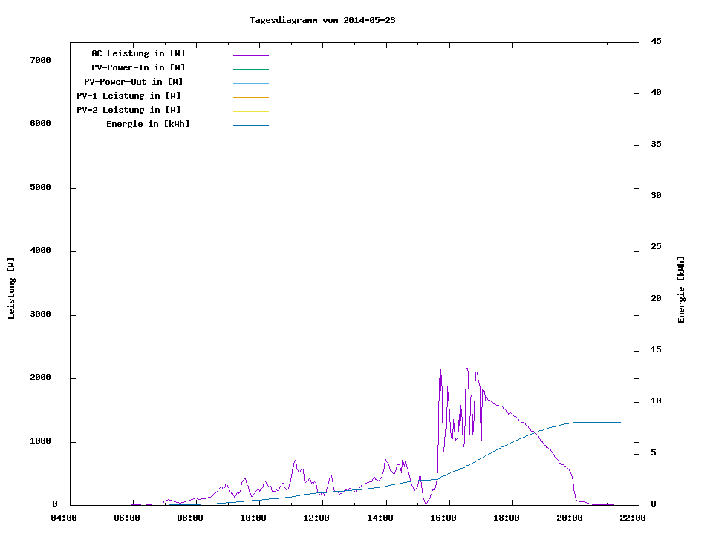Click the PV-Power-In in [W] legend entry
Image resolution: width=713 pixels, height=534 pixels.
pyautogui.click(x=138, y=67)
